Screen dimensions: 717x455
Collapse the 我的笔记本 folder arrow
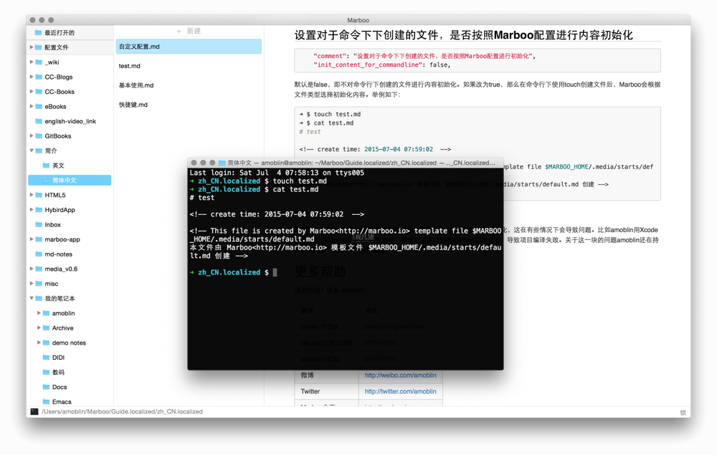coord(32,298)
